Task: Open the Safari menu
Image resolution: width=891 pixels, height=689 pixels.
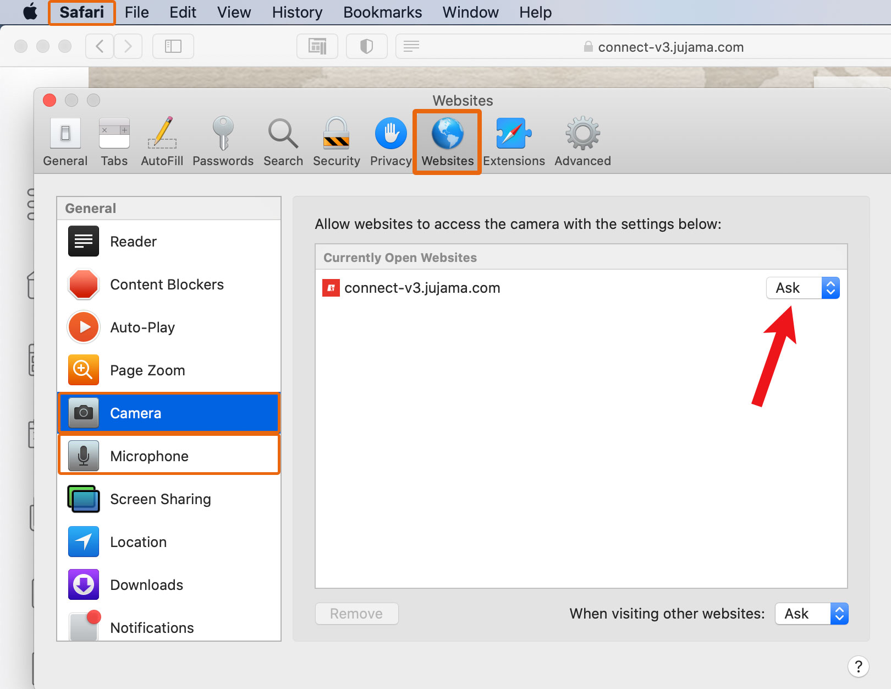Action: (81, 12)
